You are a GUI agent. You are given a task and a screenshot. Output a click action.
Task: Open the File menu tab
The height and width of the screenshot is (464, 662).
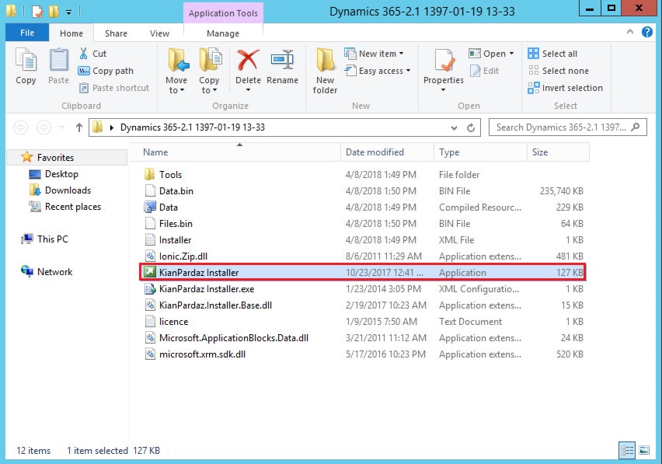tap(27, 33)
